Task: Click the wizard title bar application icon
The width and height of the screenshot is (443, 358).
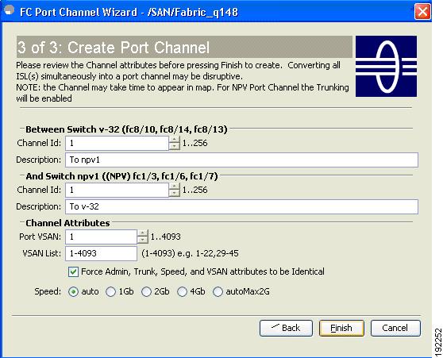Action: (x=10, y=10)
